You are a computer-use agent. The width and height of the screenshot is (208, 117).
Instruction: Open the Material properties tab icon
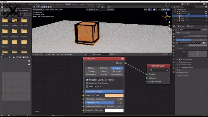coord(174,68)
